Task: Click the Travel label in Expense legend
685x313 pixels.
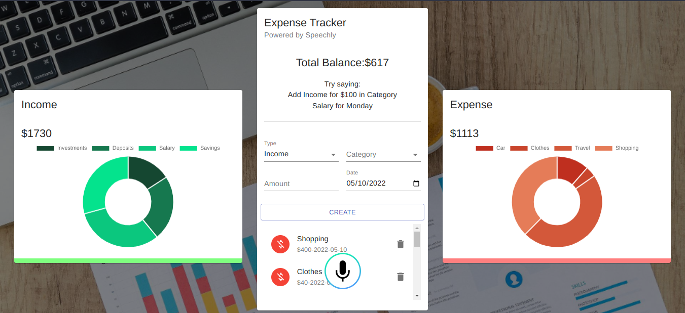Action: click(x=582, y=148)
